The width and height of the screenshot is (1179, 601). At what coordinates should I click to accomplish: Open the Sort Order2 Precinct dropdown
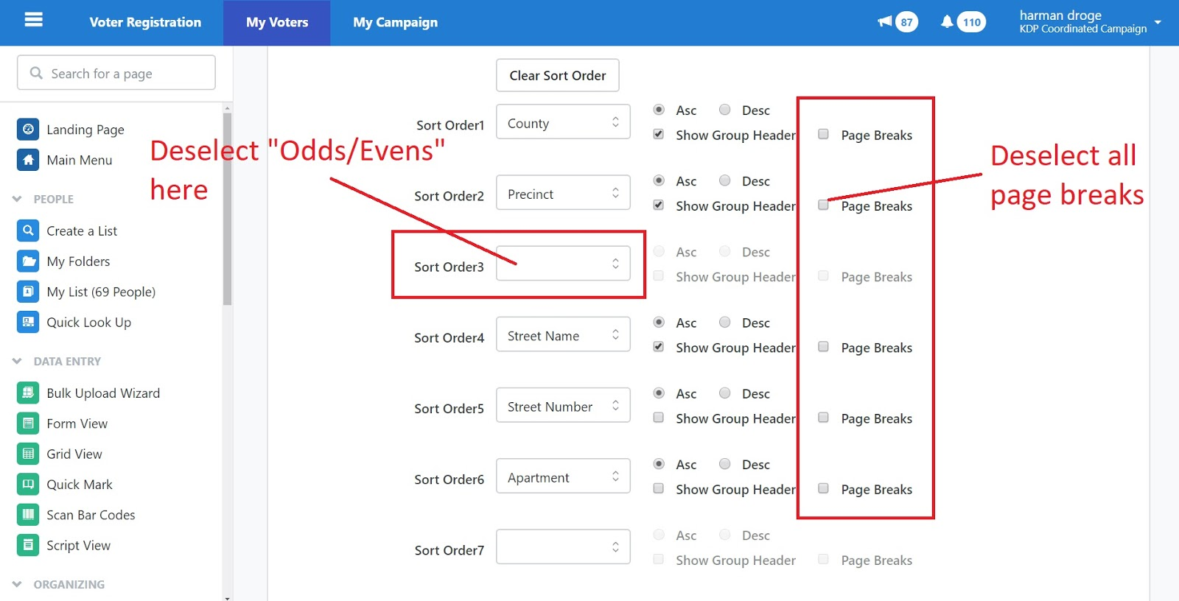pyautogui.click(x=563, y=192)
